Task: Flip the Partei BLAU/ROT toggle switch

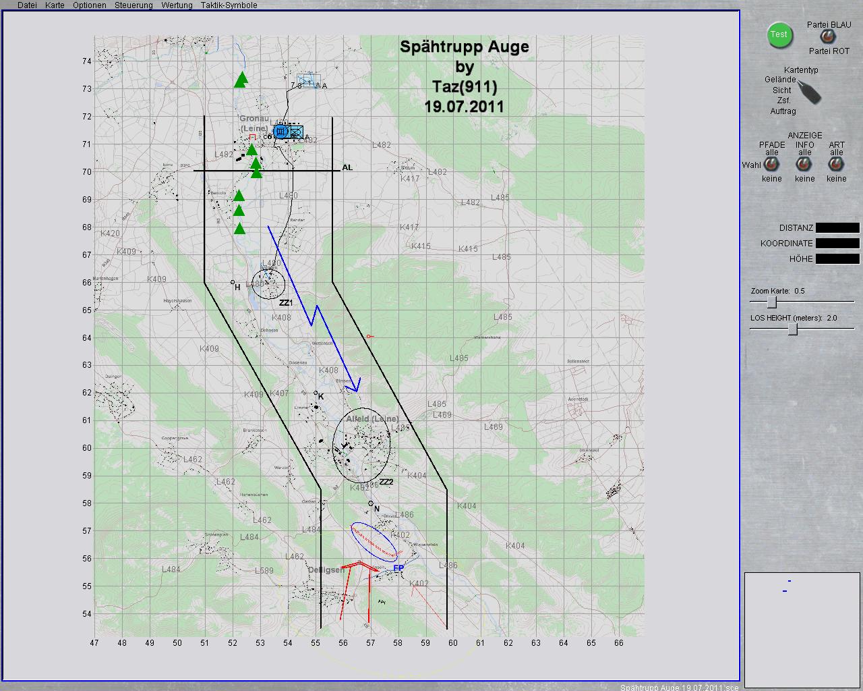Action: pos(827,36)
